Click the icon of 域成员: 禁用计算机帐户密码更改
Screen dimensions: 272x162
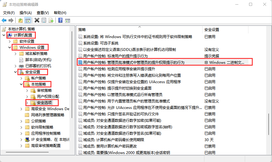[x=80, y=146]
